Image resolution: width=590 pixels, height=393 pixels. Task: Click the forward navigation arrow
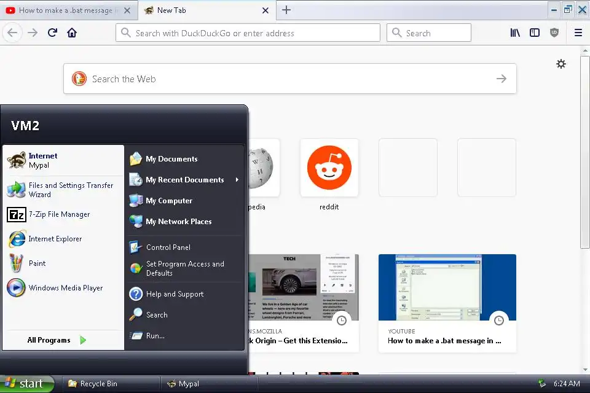click(x=33, y=33)
